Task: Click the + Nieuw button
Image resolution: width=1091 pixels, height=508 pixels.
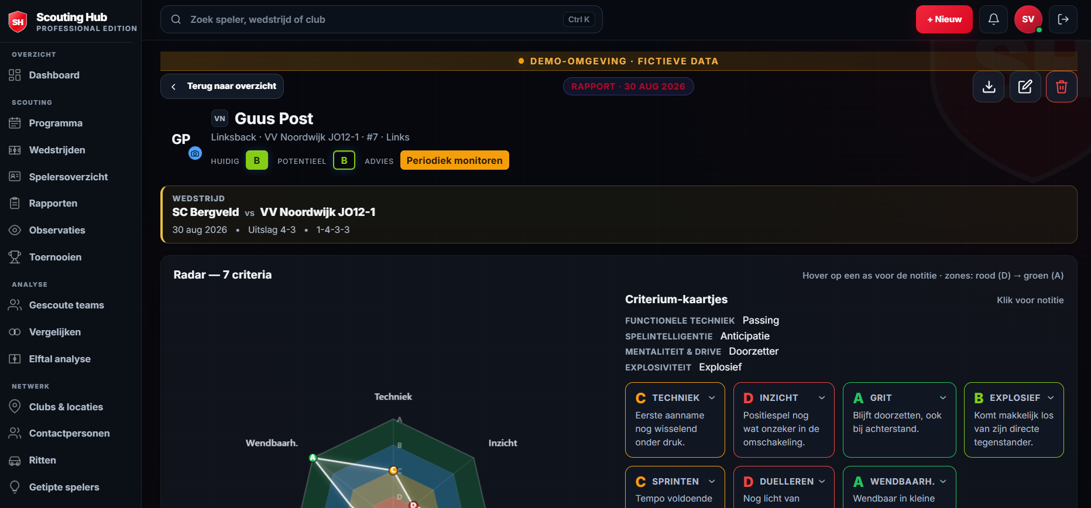Action: pyautogui.click(x=944, y=19)
